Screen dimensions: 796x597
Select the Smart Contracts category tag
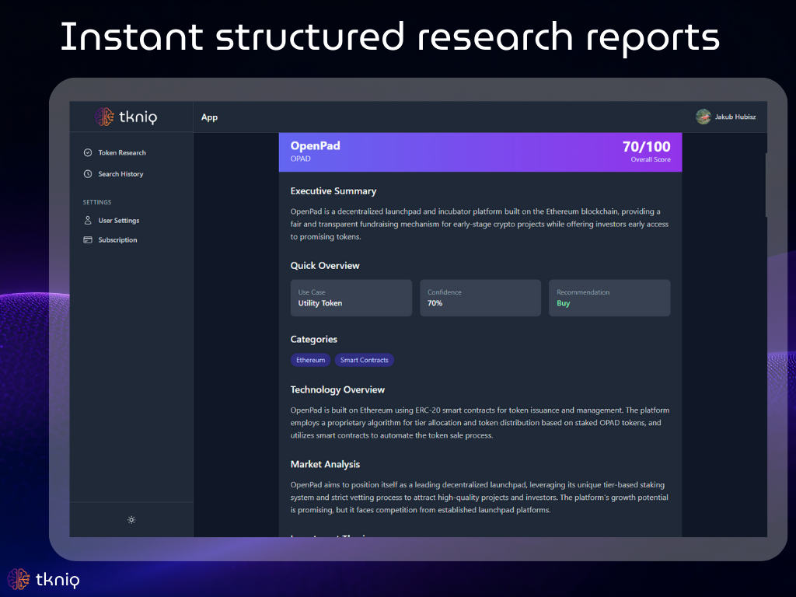(x=364, y=360)
